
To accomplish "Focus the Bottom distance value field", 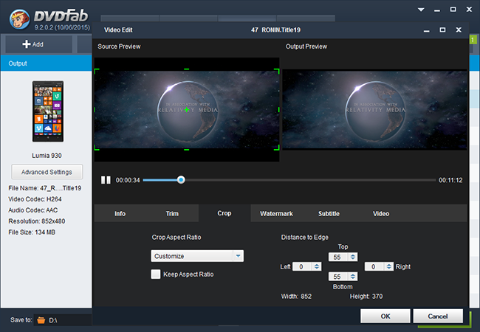I will click(x=338, y=277).
